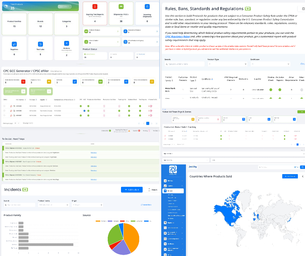Click the red To Be Created This Week icon
Screen dimensions: 305x256
23,82
